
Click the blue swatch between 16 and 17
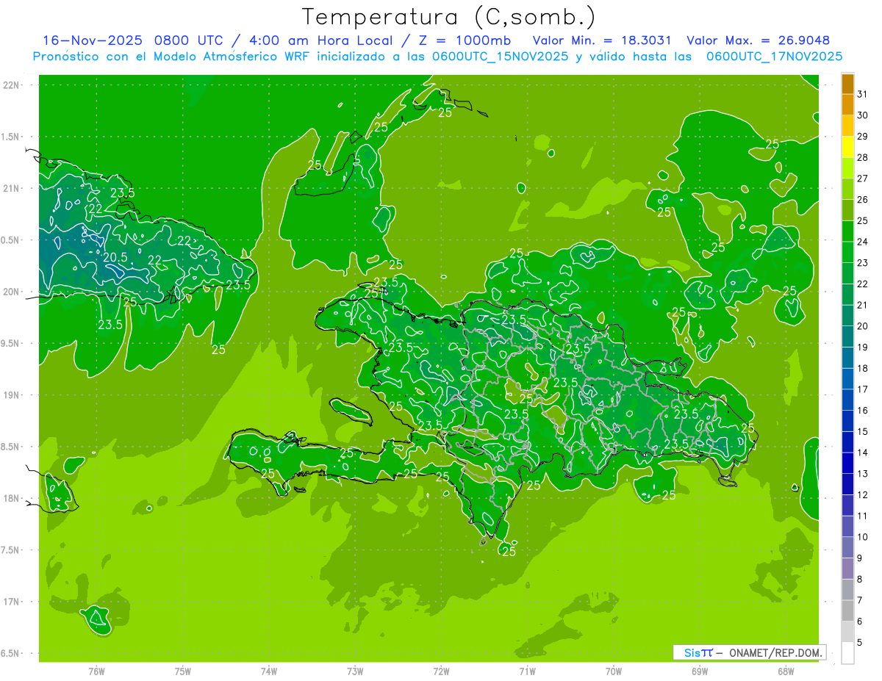[847, 400]
